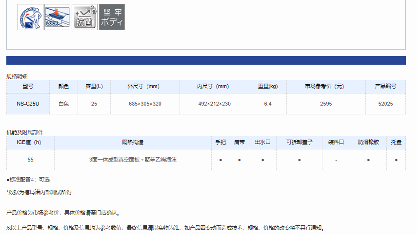Click the dot under 手把
This screenshot has height=235, width=420.
pyautogui.click(x=220, y=160)
